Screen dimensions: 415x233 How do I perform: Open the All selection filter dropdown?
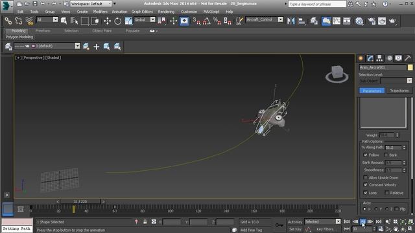47,20
